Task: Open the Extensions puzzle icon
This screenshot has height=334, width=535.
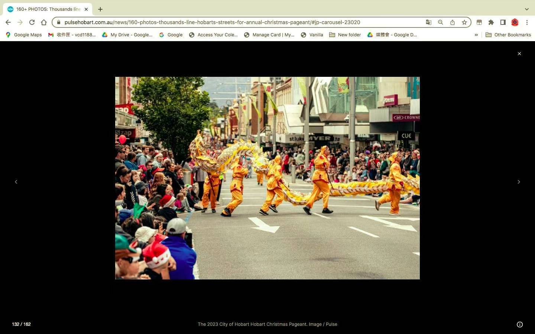Action: point(491,22)
